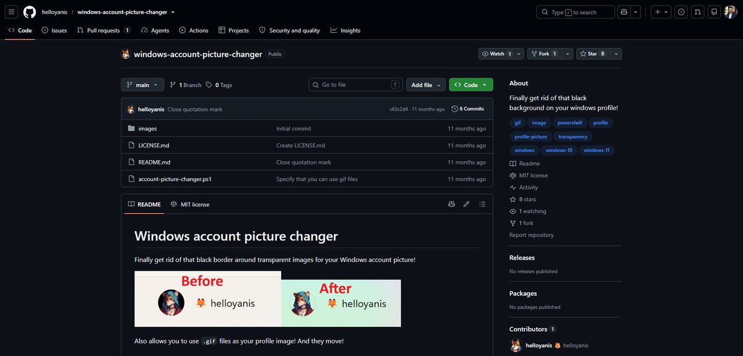Click the windows-10 topic tag
Image resolution: width=743 pixels, height=356 pixels.
559,150
